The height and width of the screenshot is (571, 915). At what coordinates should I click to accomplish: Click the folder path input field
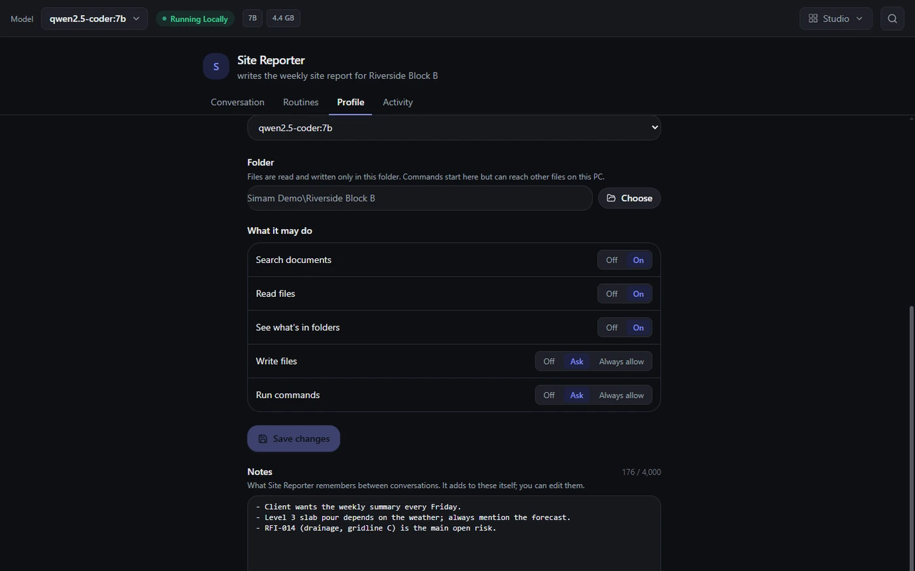click(x=420, y=198)
